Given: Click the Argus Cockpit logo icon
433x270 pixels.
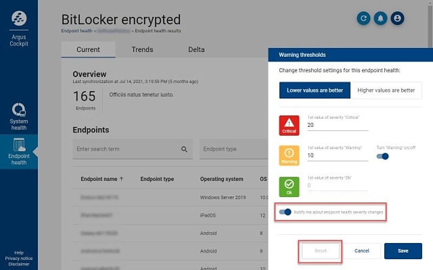Looking at the screenshot, I should [x=19, y=18].
